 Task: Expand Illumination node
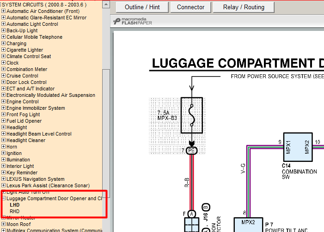pyautogui.click(x=3, y=160)
